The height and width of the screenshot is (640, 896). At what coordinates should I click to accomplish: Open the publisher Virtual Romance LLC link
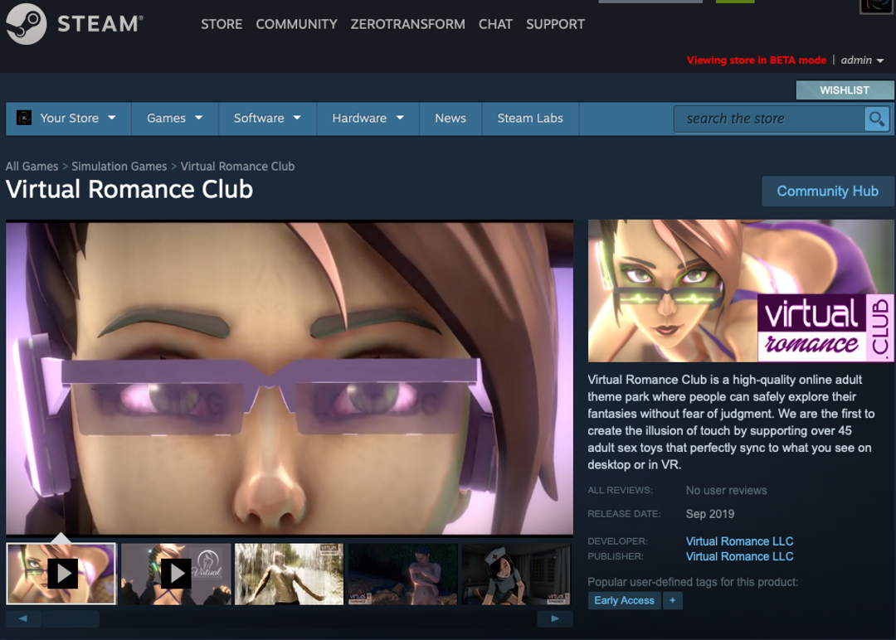click(739, 556)
